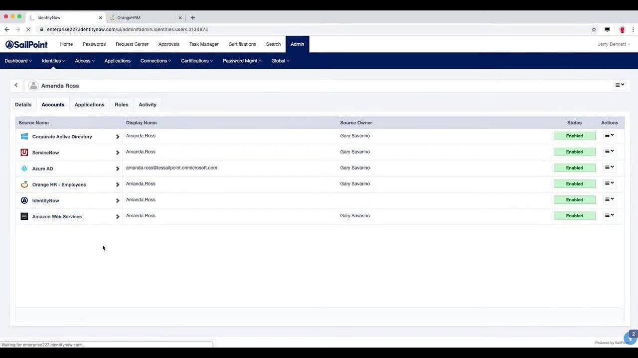Click the Amazon Web Services source icon
This screenshot has width=638, height=358.
click(24, 216)
